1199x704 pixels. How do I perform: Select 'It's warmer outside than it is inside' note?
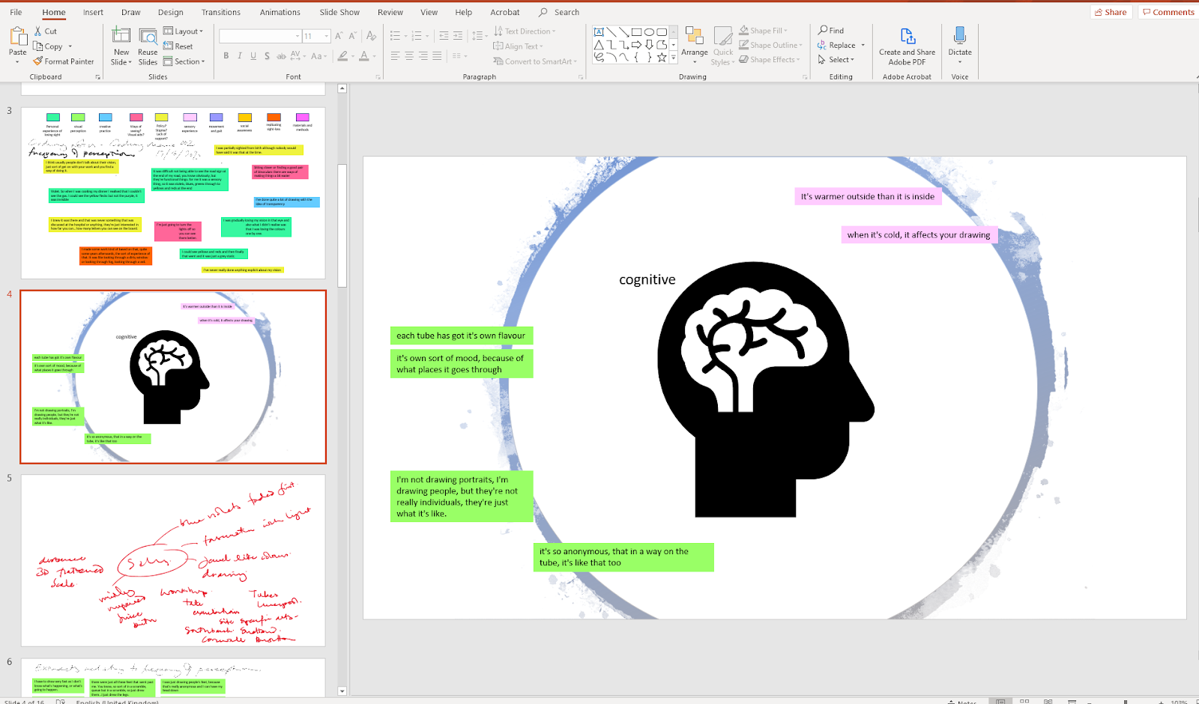[868, 196]
